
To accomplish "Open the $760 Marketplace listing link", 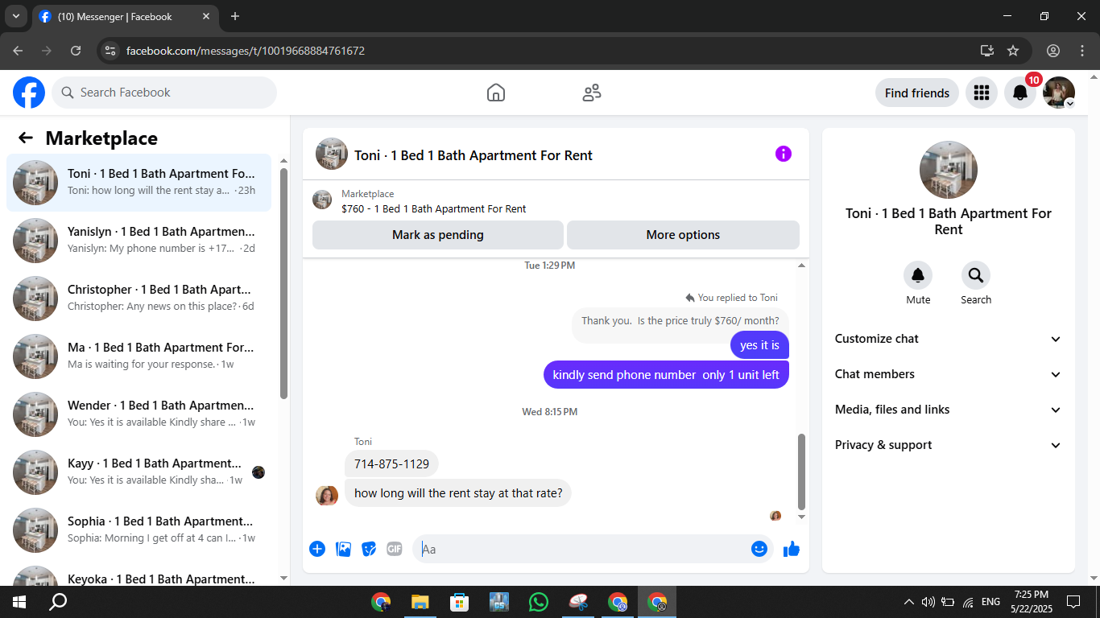I will pos(434,208).
